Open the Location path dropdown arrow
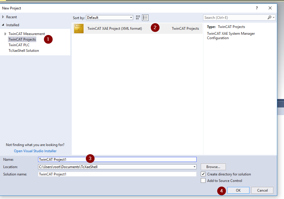This screenshot has width=284, height=199. (194, 167)
